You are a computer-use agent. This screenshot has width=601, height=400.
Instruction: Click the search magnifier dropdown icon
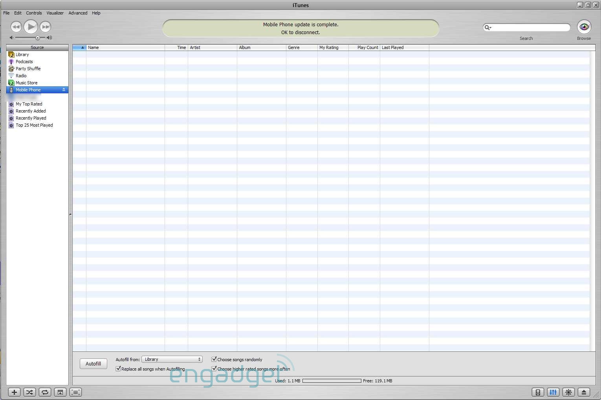488,27
